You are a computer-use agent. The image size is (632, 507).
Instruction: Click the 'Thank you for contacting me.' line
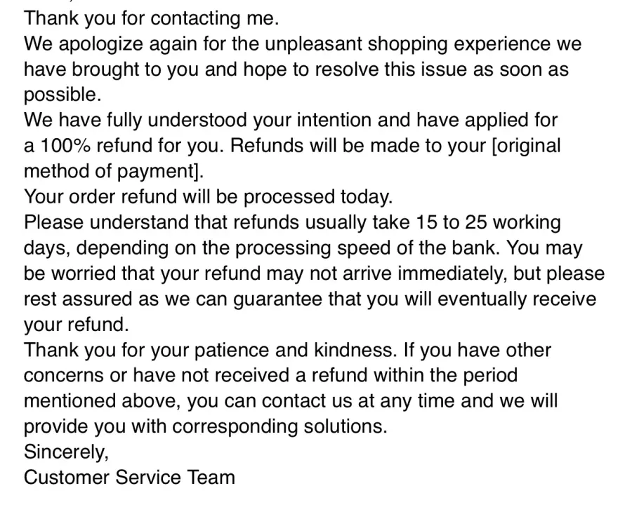(x=151, y=18)
